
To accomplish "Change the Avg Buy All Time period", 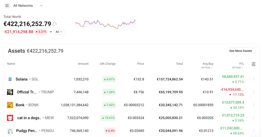I will (207, 68).
